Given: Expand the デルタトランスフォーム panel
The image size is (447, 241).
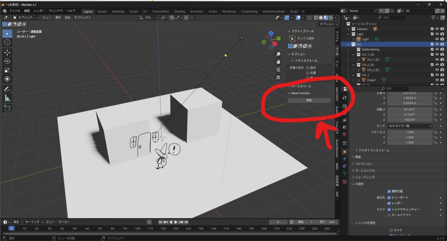Looking at the screenshot, I should (x=374, y=150).
